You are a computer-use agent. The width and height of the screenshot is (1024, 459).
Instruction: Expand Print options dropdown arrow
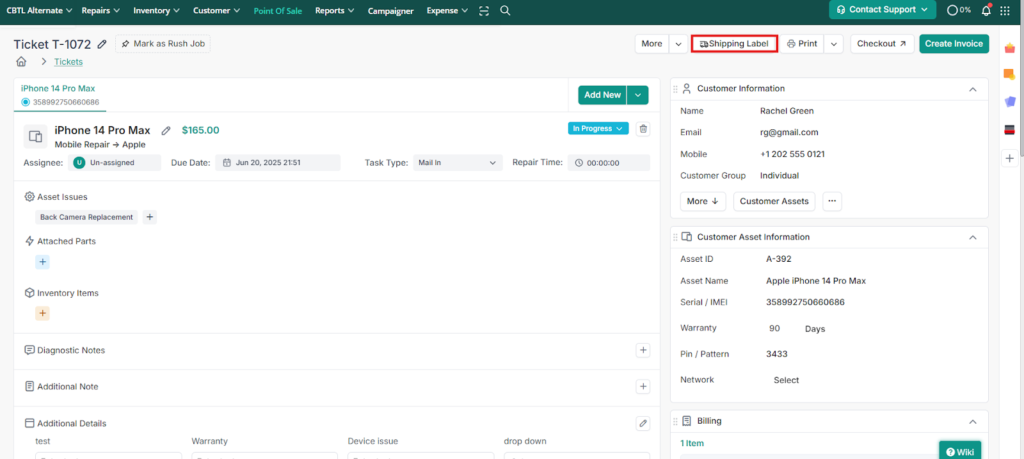coord(833,44)
